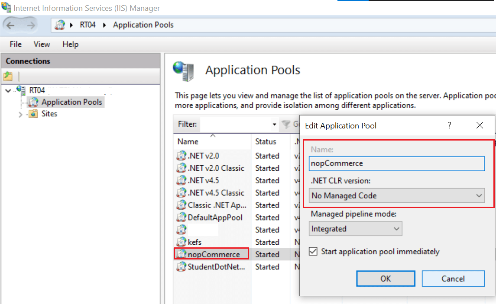
Task: Open the Help menu
Action: coord(70,44)
